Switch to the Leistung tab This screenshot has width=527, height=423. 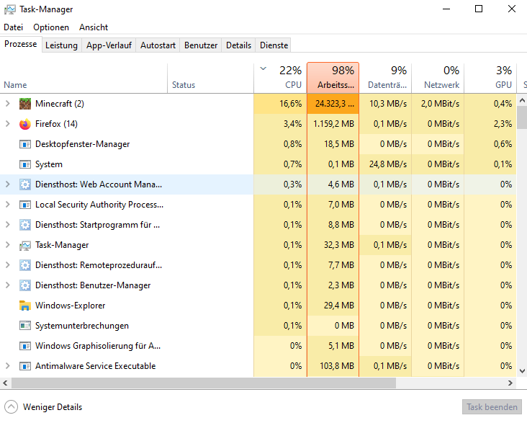pos(61,45)
